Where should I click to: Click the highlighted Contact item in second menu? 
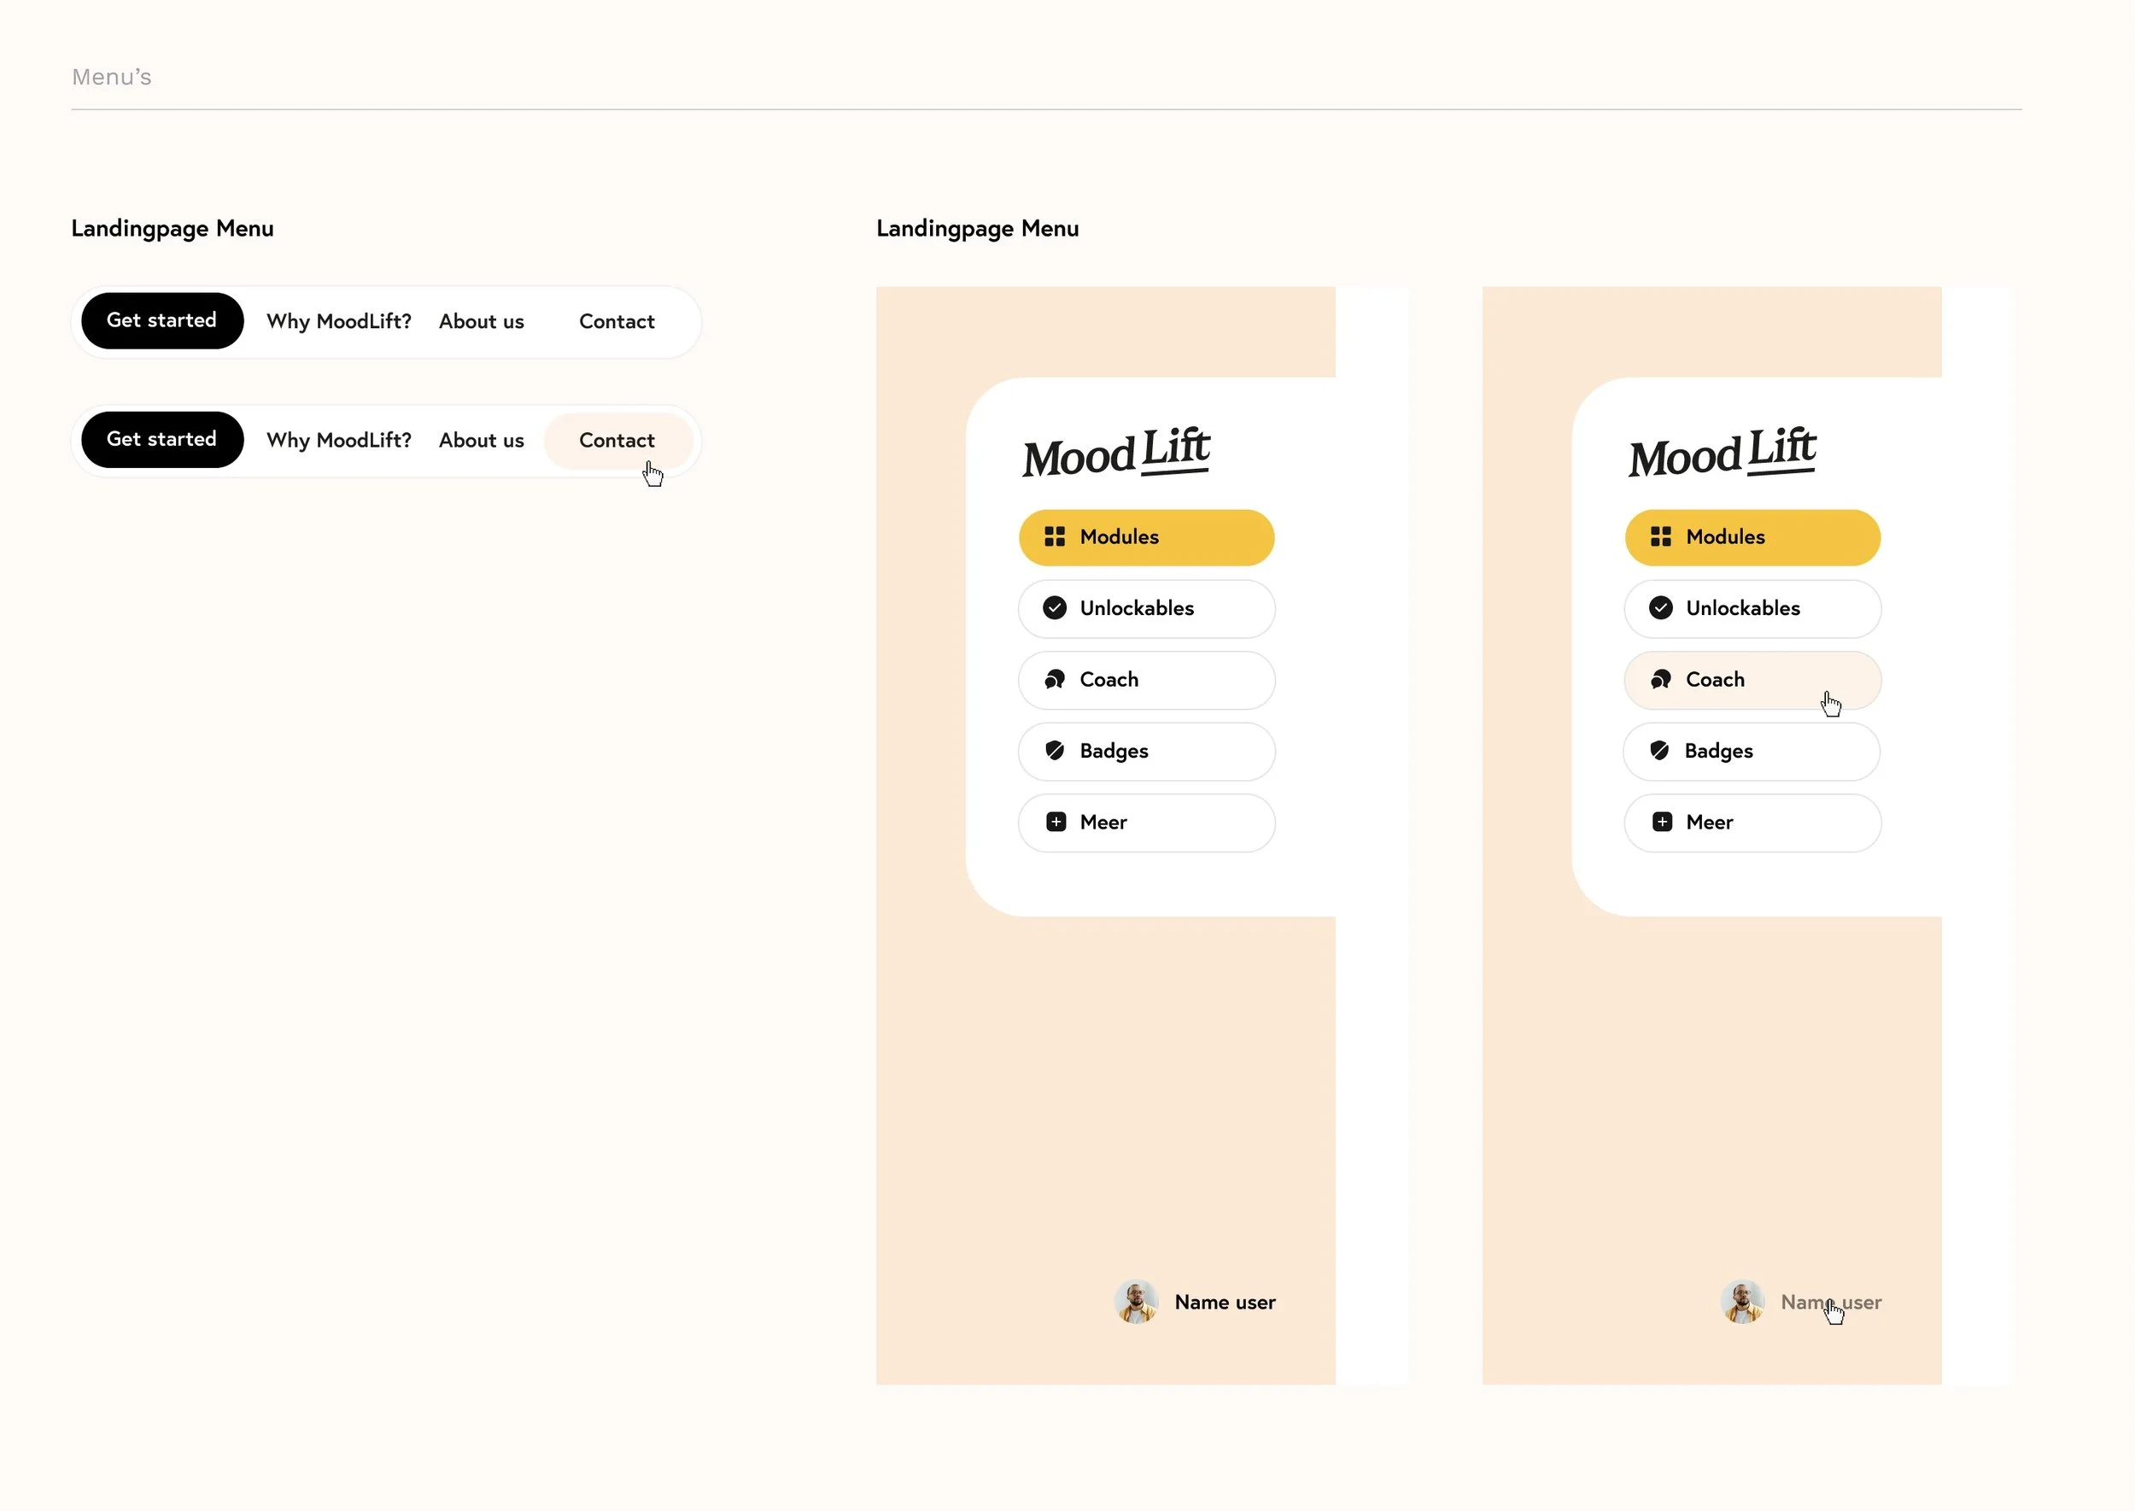[x=617, y=441]
